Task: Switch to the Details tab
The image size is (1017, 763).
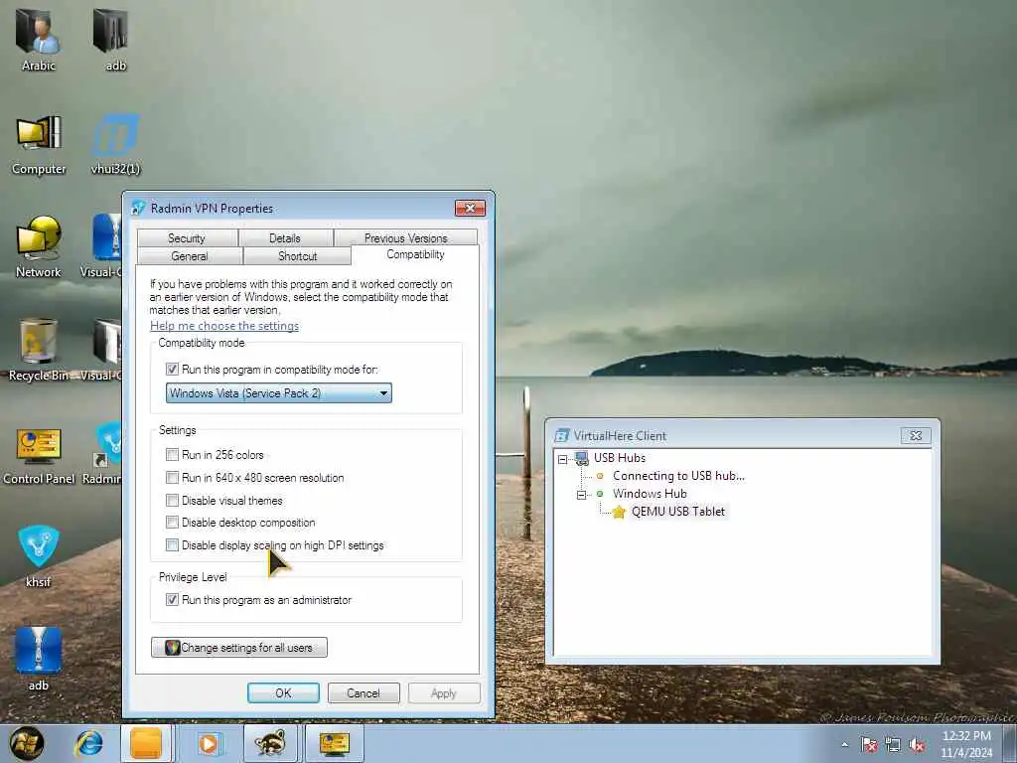Action: (285, 238)
